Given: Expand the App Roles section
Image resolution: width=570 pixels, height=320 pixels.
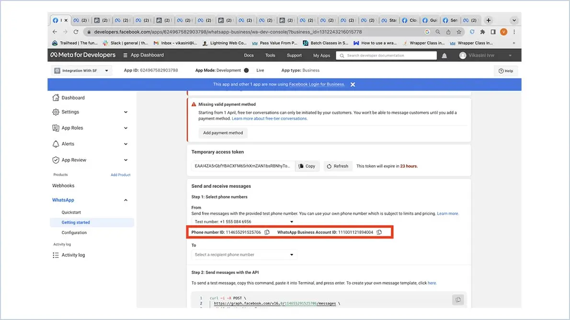Looking at the screenshot, I should pos(126,128).
